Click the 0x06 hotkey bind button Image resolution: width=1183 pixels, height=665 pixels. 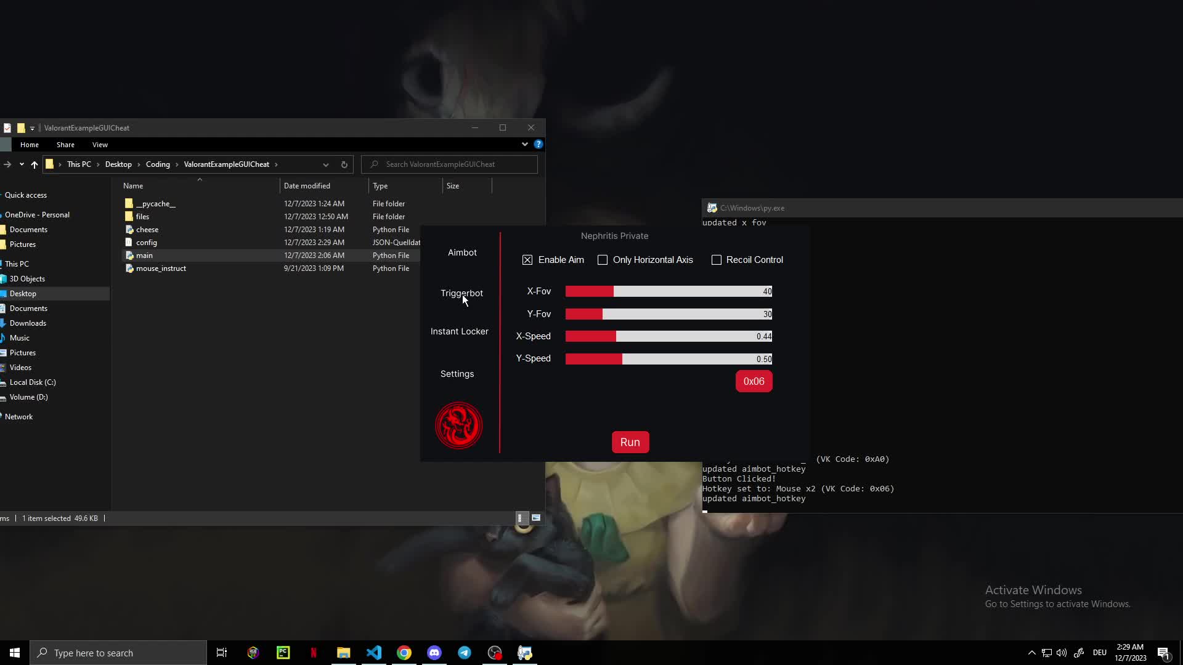tap(754, 381)
